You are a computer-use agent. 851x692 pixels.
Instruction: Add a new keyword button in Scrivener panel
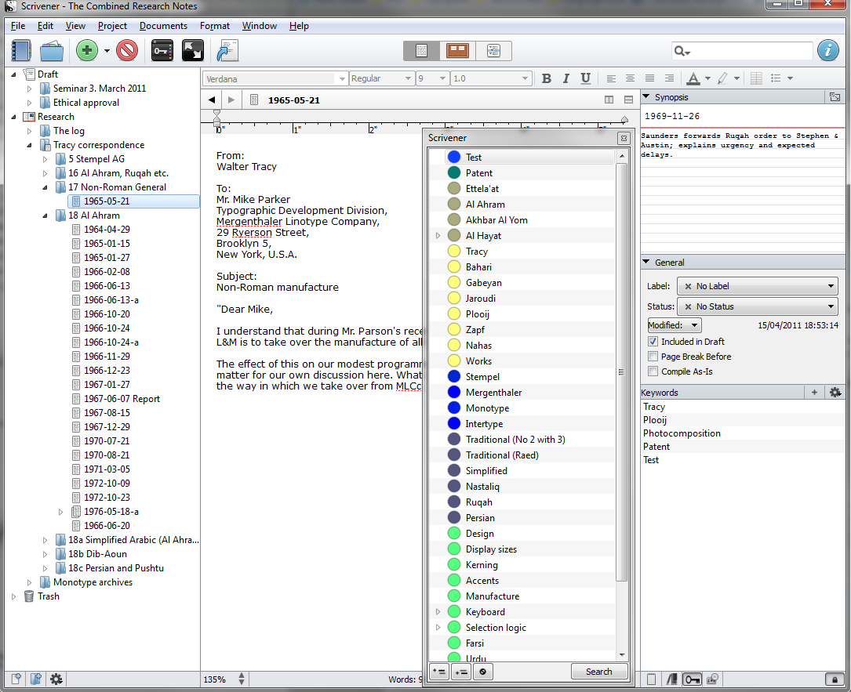point(439,672)
